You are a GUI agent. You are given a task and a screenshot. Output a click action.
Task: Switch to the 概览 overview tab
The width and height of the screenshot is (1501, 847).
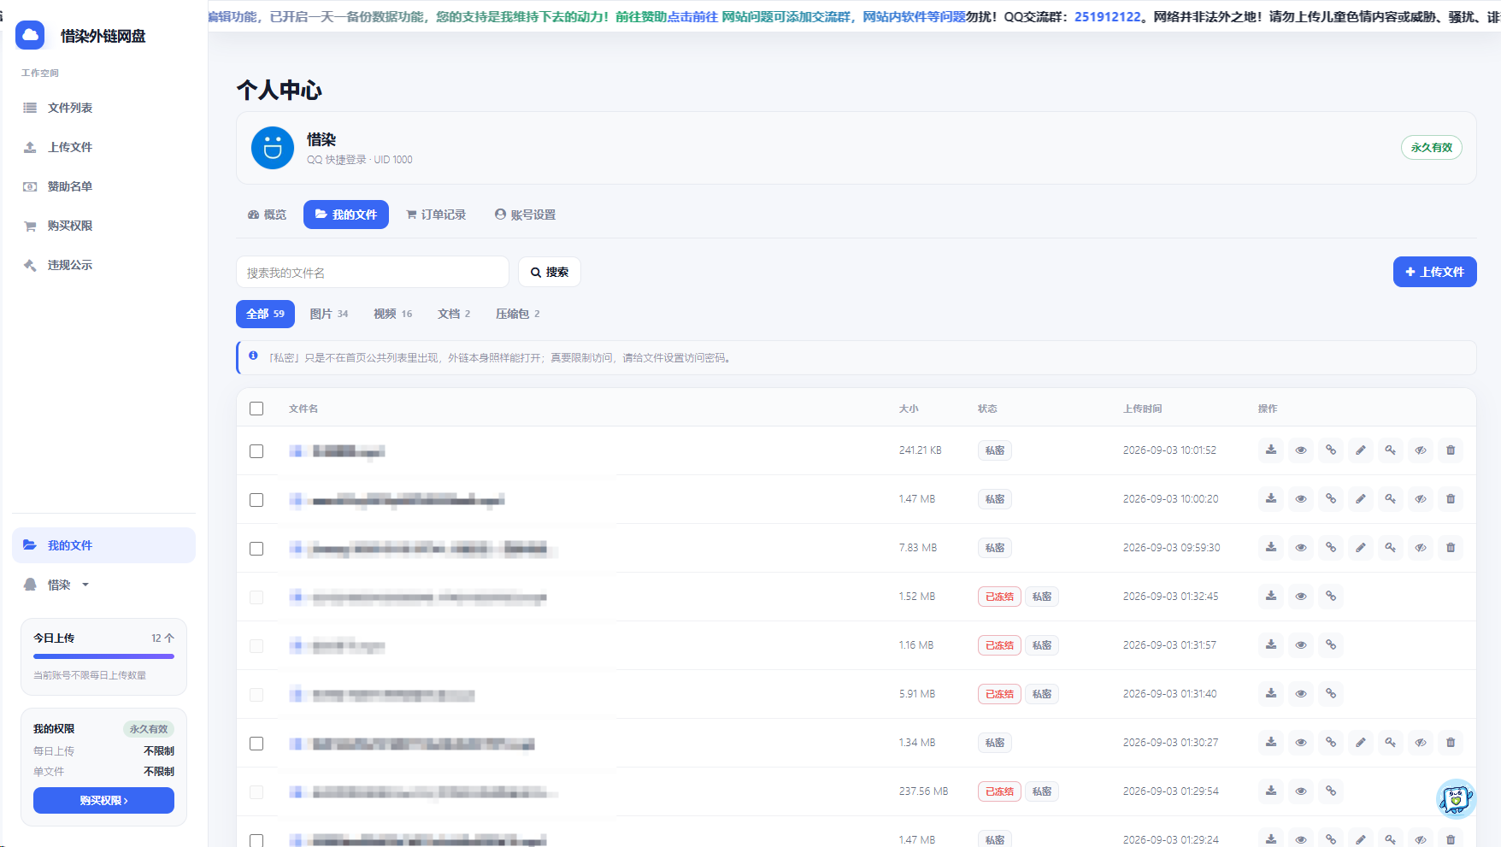point(267,215)
